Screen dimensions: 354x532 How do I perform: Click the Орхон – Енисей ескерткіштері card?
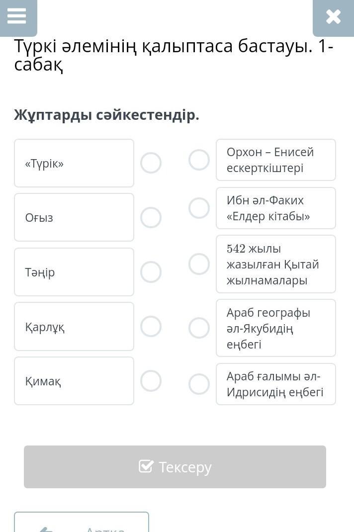276,160
